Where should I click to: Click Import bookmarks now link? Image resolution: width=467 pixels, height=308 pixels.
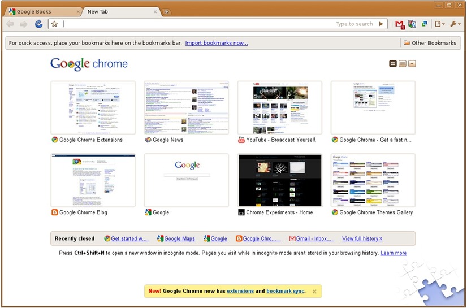[x=217, y=43]
